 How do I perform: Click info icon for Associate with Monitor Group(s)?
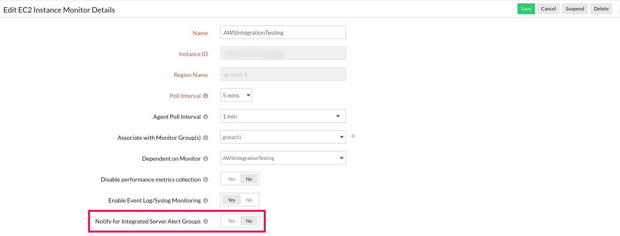[x=205, y=138]
